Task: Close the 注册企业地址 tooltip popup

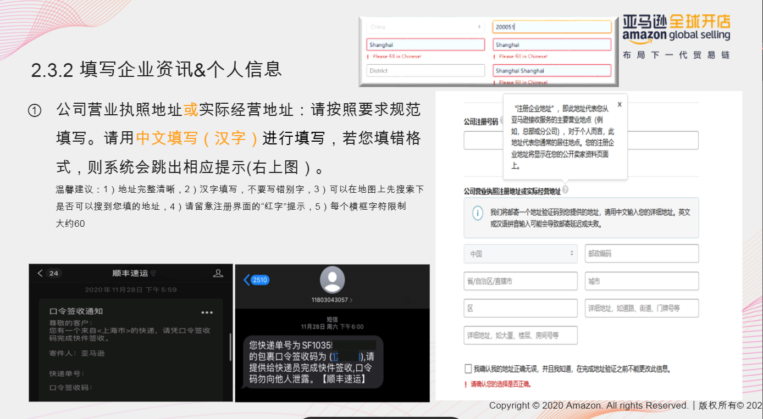Action: (x=620, y=104)
